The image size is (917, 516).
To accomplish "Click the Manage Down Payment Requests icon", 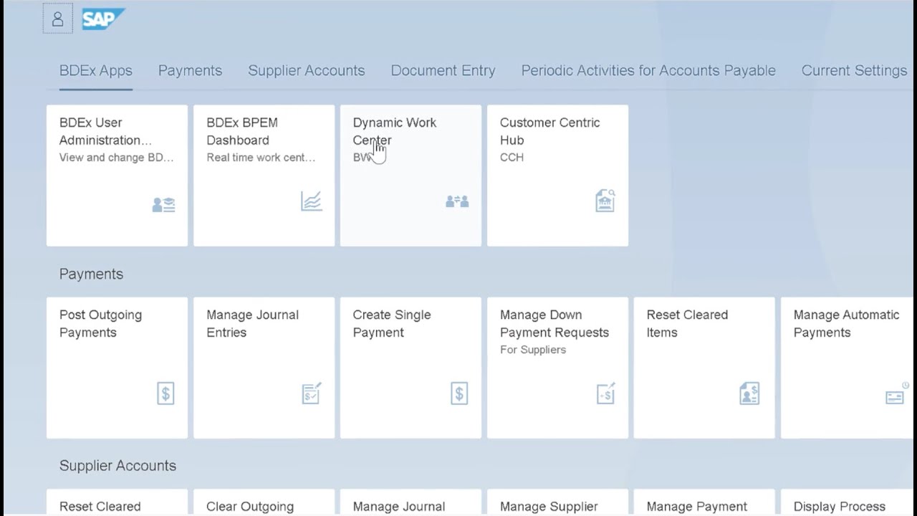I will (605, 393).
